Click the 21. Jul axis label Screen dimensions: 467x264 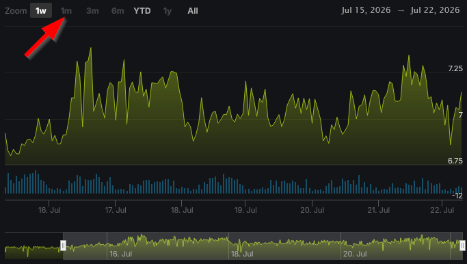point(379,210)
